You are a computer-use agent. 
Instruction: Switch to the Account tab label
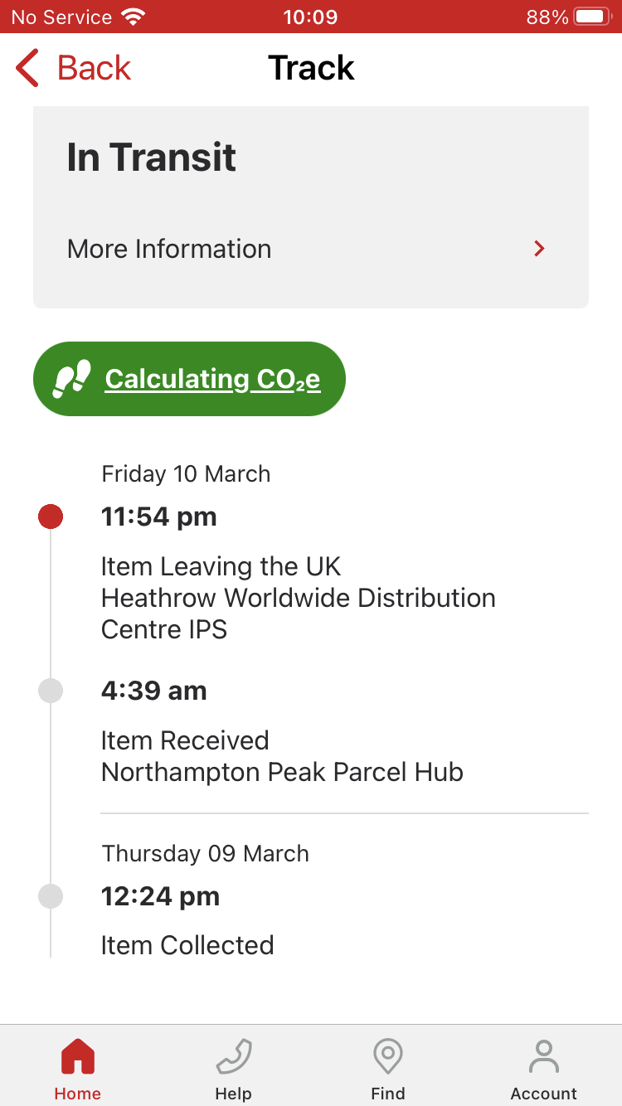coord(544,1094)
